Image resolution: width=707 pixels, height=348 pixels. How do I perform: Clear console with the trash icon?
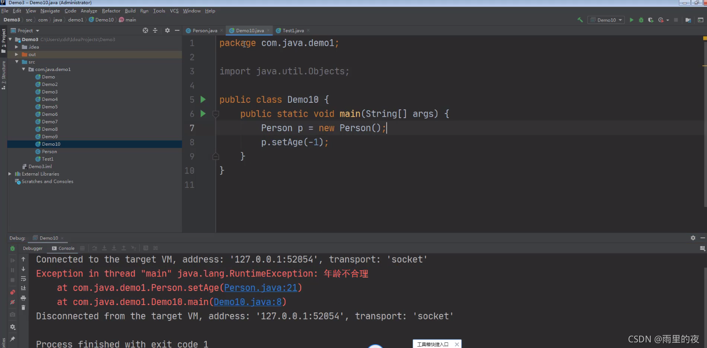[x=24, y=307]
